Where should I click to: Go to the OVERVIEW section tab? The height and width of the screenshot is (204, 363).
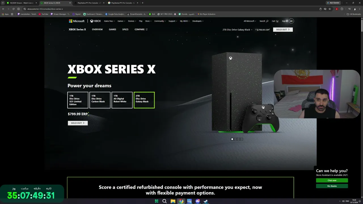(97, 29)
